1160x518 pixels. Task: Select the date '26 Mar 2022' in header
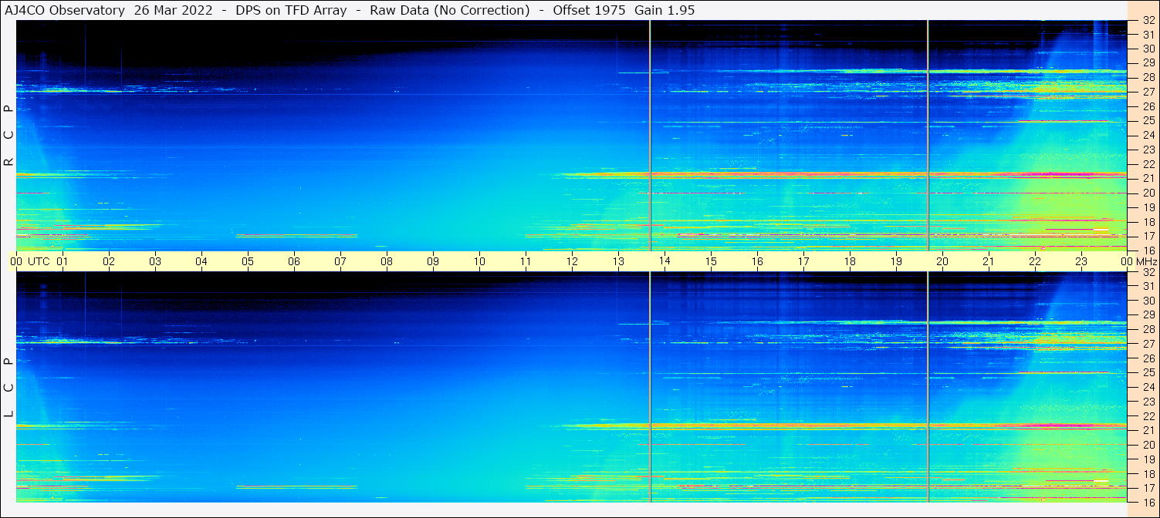(174, 10)
